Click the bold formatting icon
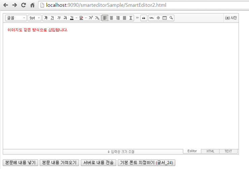Viewport: 249px width, 169px height. [46, 18]
